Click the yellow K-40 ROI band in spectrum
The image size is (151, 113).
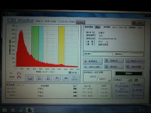click(61, 45)
